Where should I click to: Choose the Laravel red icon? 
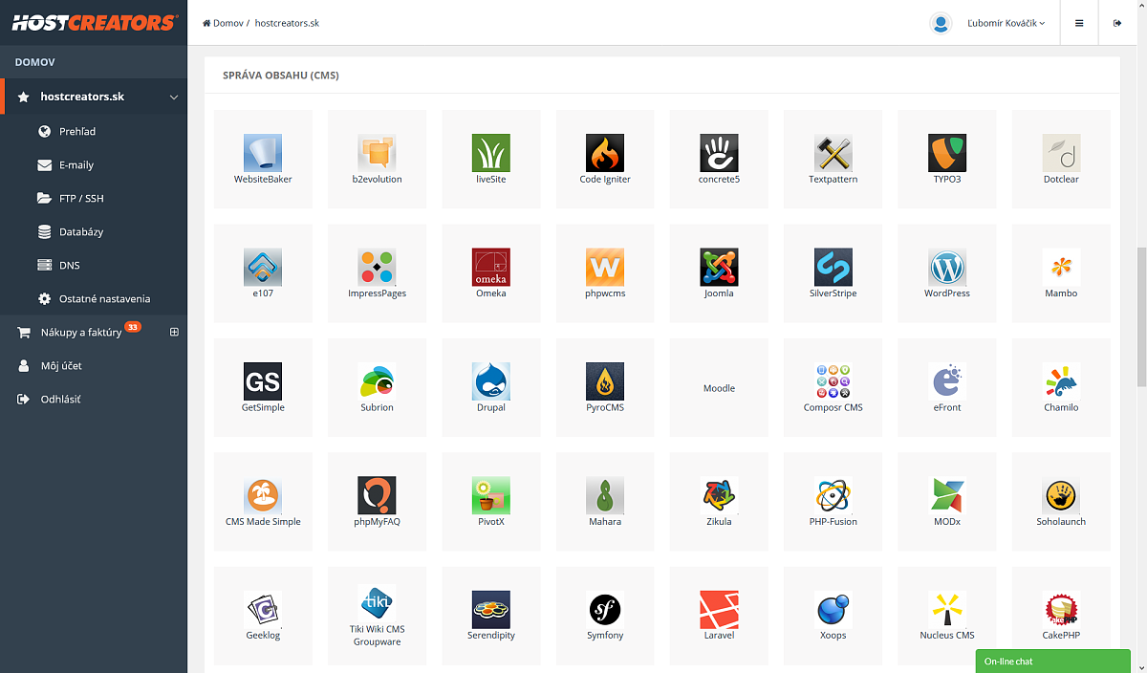coord(719,609)
